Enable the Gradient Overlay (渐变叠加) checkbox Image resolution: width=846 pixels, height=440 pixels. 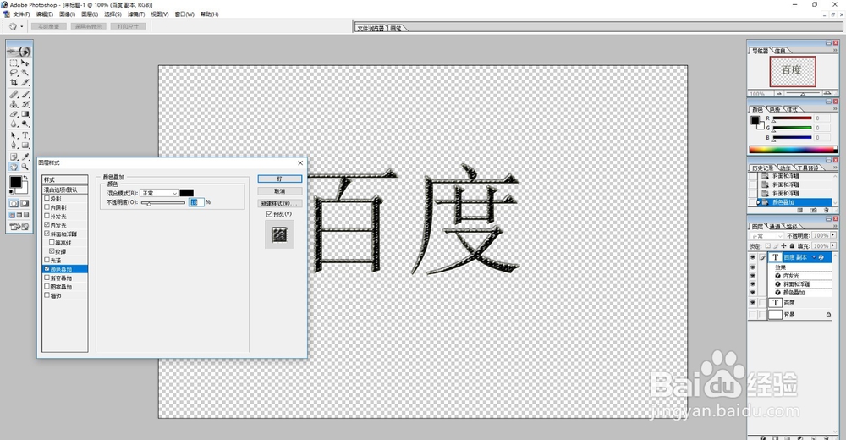coord(47,278)
